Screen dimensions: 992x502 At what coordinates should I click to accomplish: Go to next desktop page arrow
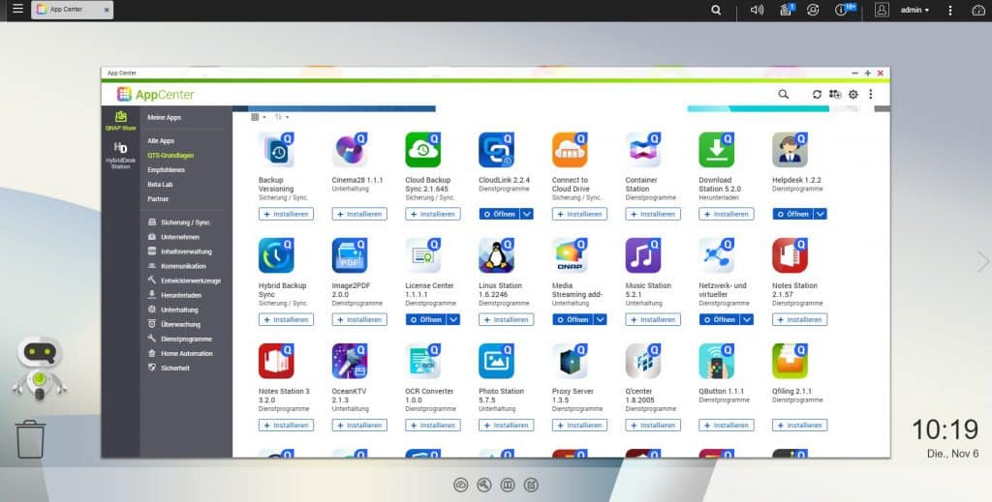coord(982,261)
